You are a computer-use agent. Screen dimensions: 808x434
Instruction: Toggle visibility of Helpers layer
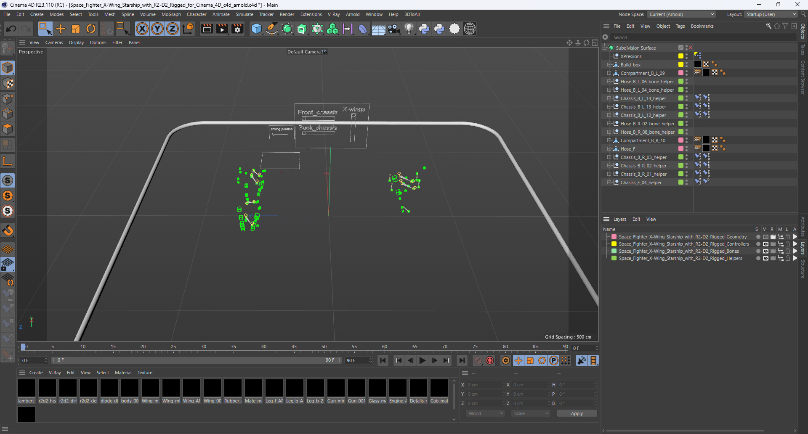coord(765,258)
